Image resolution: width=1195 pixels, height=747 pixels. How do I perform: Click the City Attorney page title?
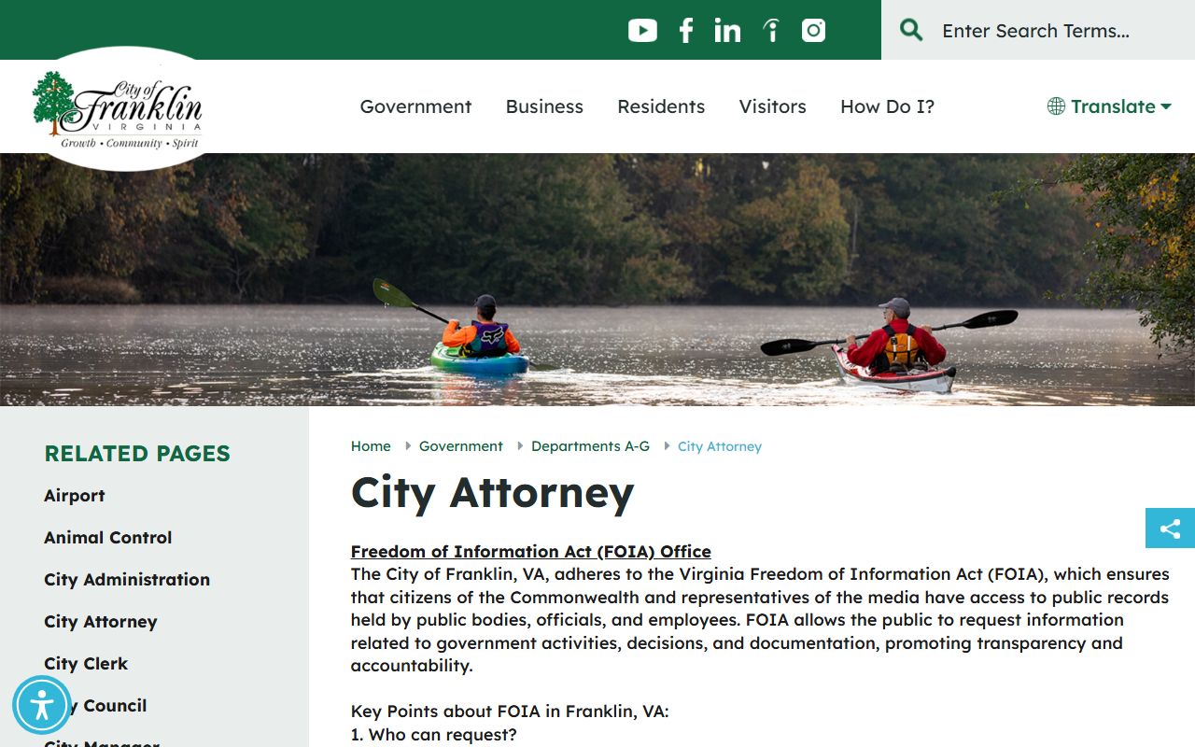point(492,492)
